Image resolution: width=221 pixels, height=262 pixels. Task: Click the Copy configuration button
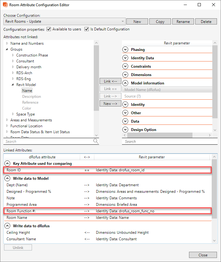click(160, 22)
